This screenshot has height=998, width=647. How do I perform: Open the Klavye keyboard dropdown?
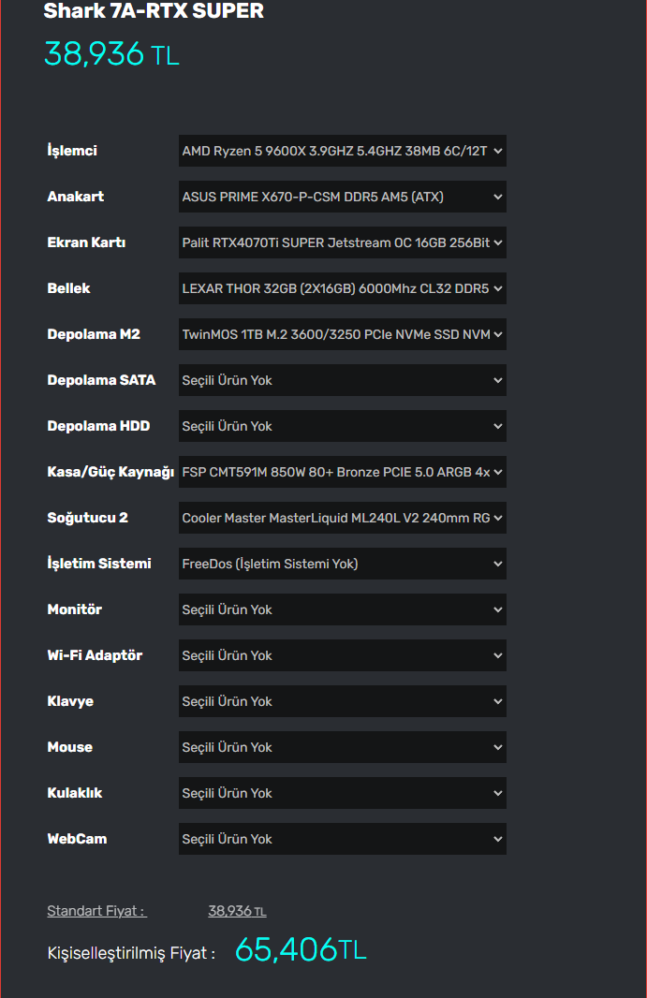(x=342, y=701)
